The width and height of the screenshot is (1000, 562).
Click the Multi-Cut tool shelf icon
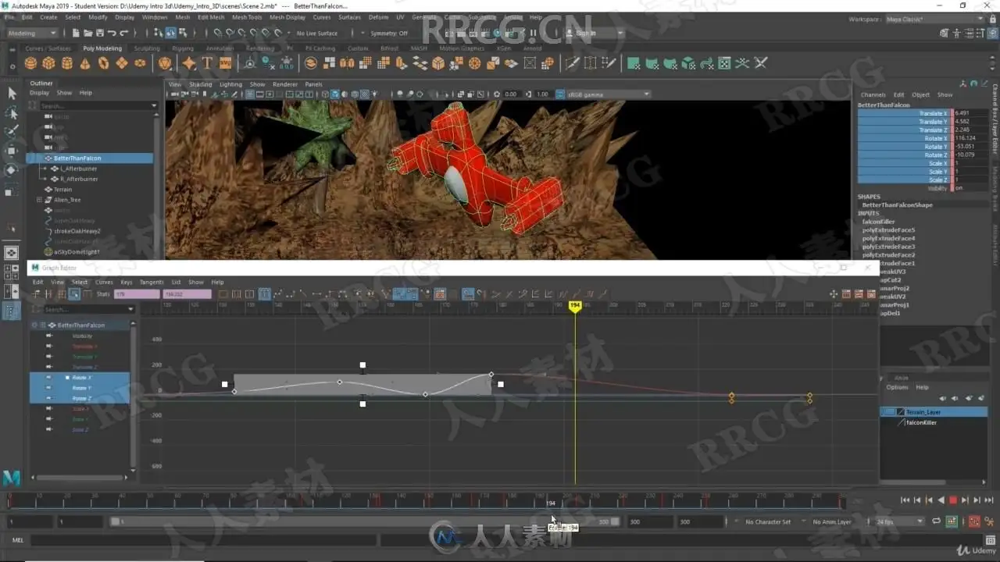tap(573, 63)
